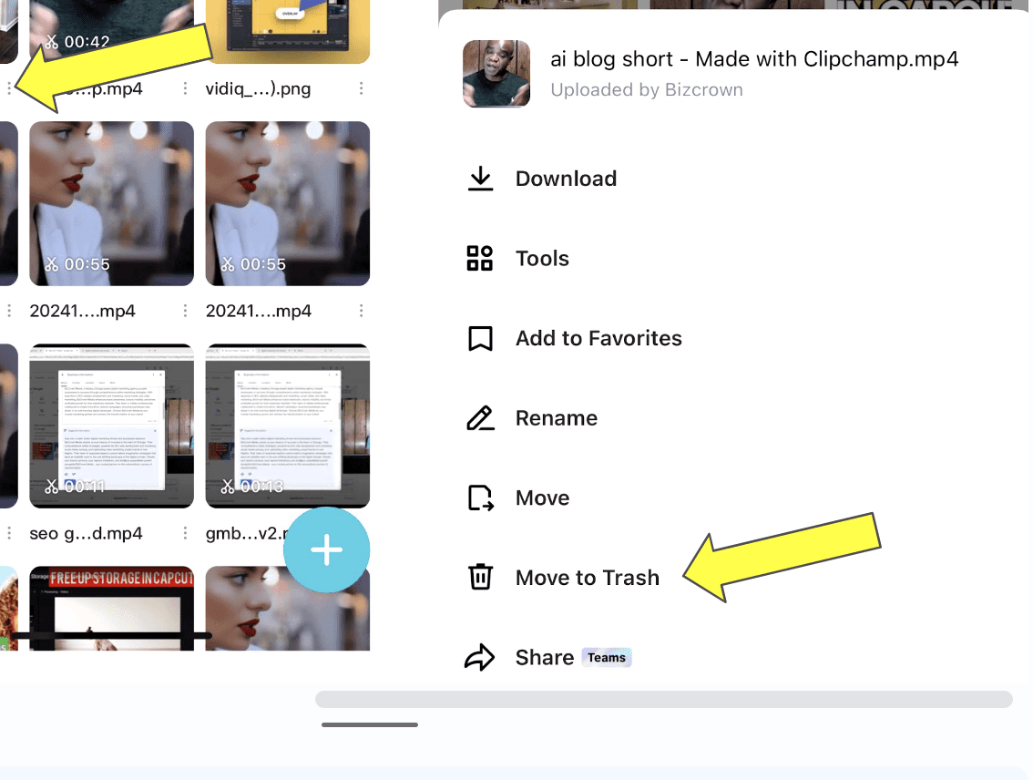1033x780 pixels.
Task: Tap the Teams badge next to Share
Action: [607, 658]
